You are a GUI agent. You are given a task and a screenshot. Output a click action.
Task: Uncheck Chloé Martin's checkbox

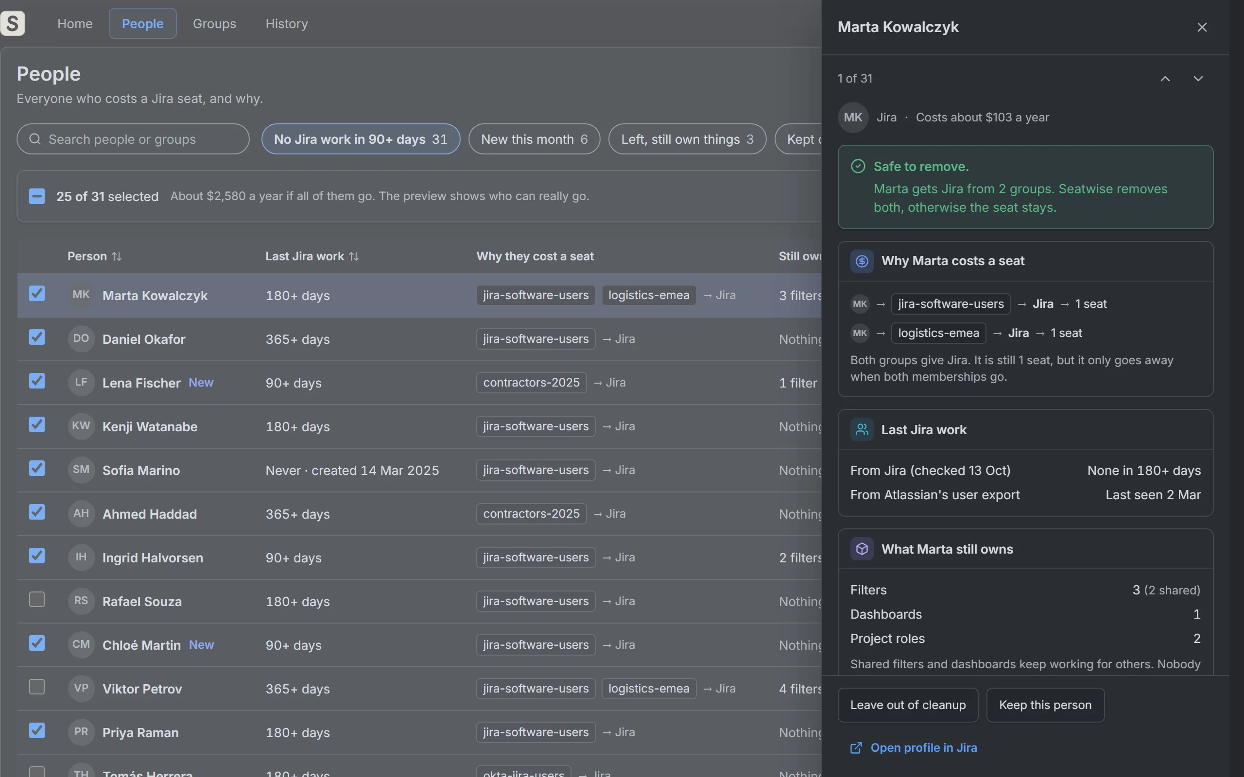click(x=37, y=643)
